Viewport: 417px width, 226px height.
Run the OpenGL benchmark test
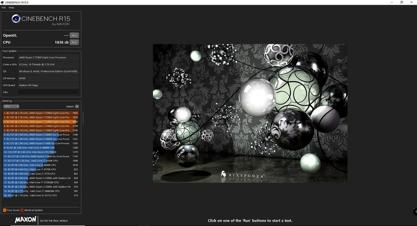point(74,35)
